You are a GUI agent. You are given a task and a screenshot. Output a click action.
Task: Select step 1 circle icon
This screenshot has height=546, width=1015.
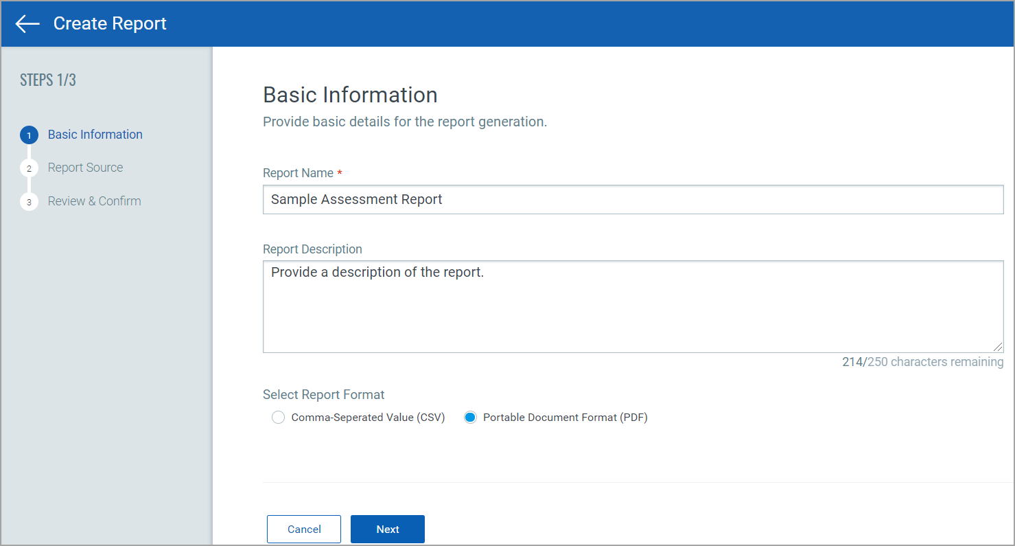click(29, 135)
